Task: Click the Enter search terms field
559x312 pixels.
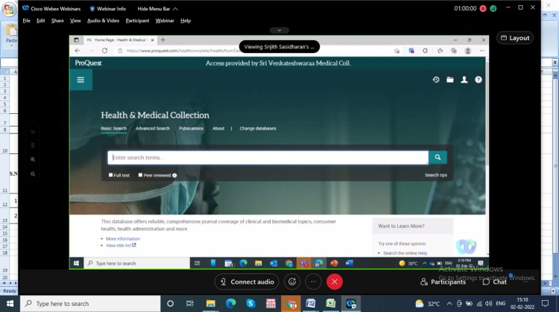Action: pos(268,157)
